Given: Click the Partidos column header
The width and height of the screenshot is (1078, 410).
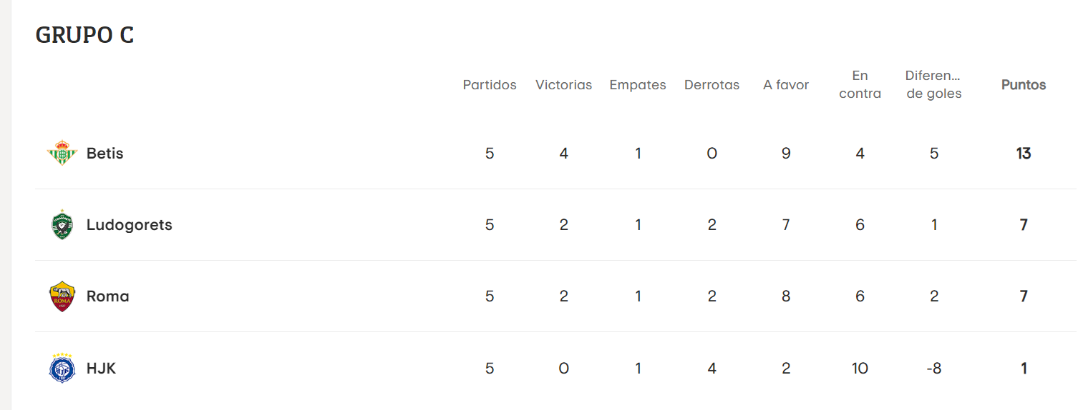Looking at the screenshot, I should 490,85.
